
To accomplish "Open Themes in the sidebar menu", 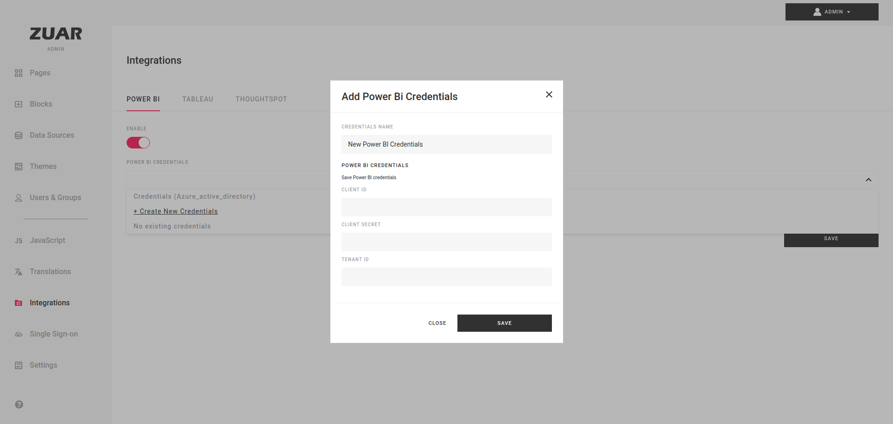I will pyautogui.click(x=43, y=167).
